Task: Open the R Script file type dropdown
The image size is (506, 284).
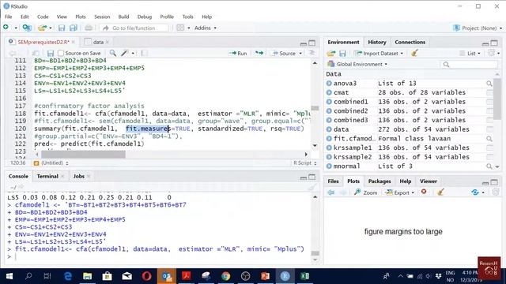Action: click(x=304, y=163)
